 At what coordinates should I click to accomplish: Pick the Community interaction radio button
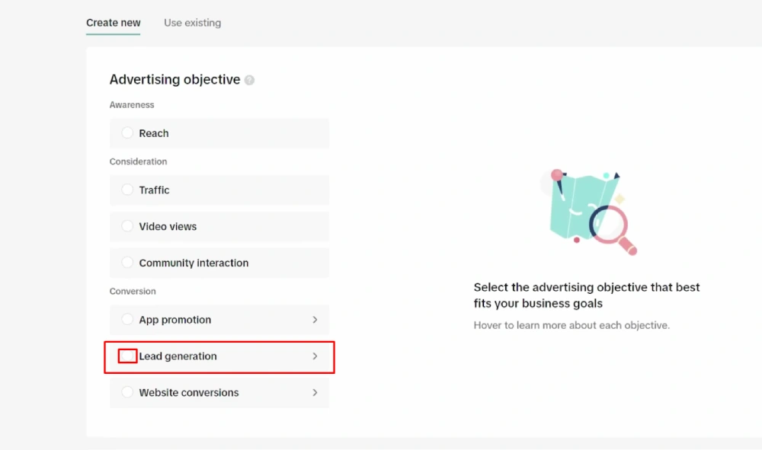tap(127, 262)
